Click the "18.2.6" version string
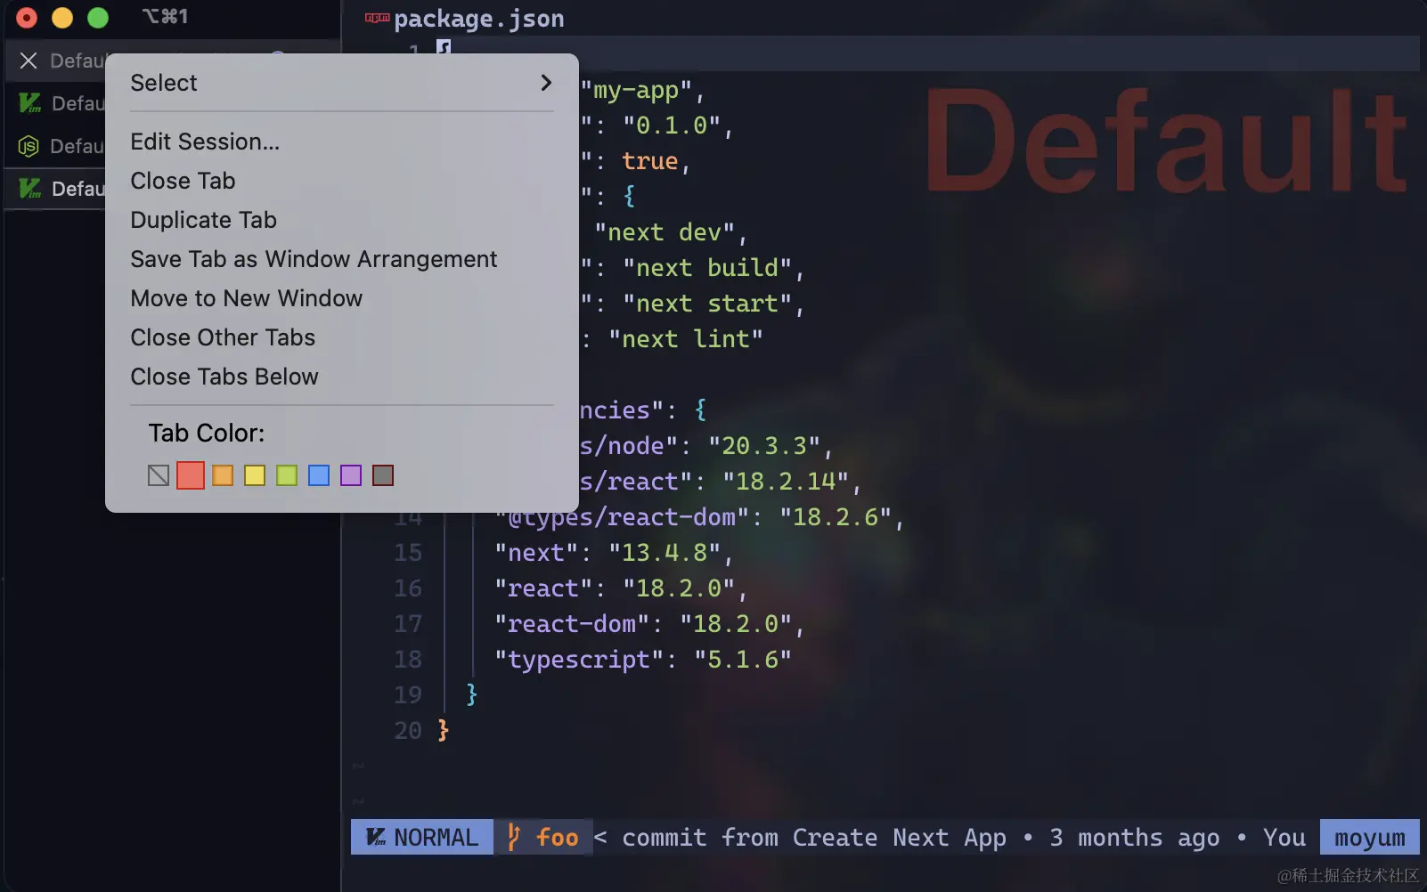Screen dimensions: 1427x892 [x=836, y=517]
